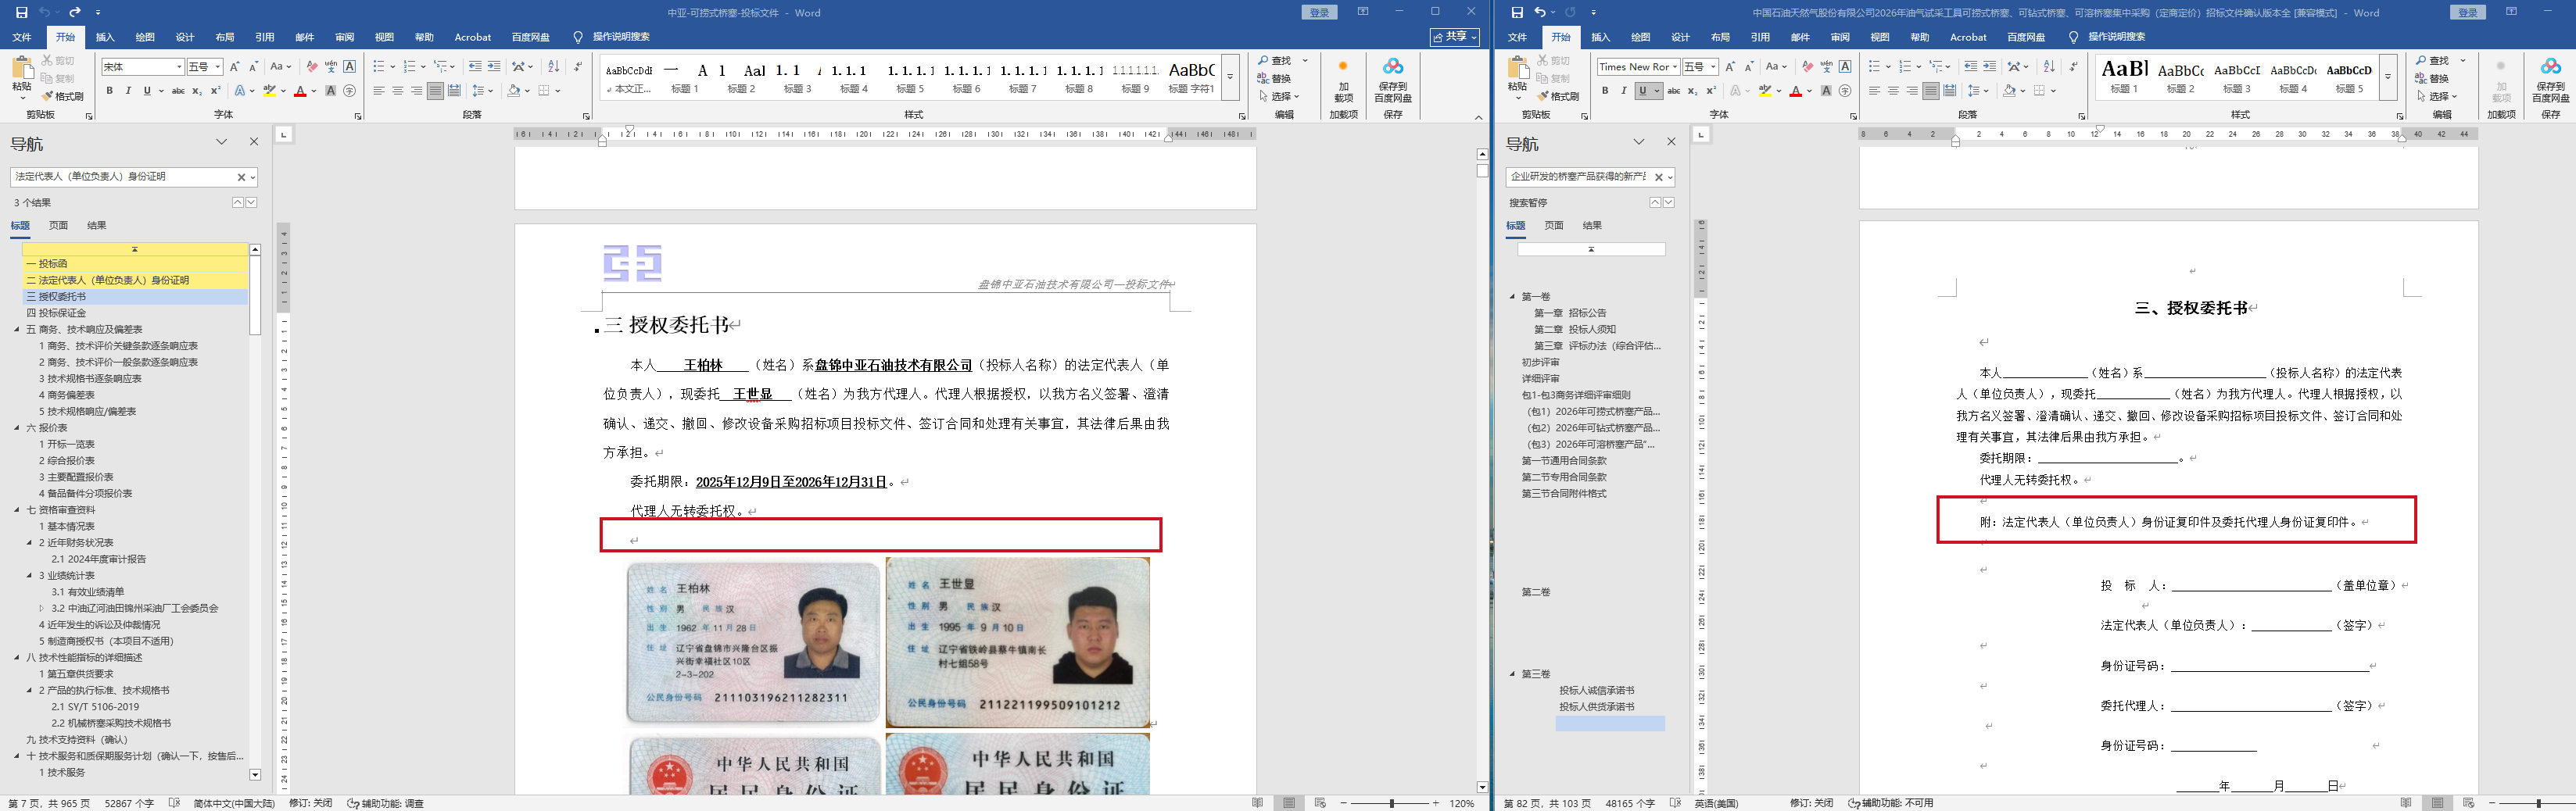Toggle Bold in left Word ribbon

tap(110, 91)
